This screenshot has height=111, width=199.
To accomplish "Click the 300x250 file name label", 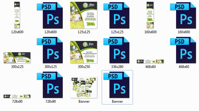I will (84, 67).
